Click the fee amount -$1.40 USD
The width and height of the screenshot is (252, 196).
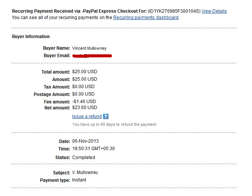(x=84, y=102)
